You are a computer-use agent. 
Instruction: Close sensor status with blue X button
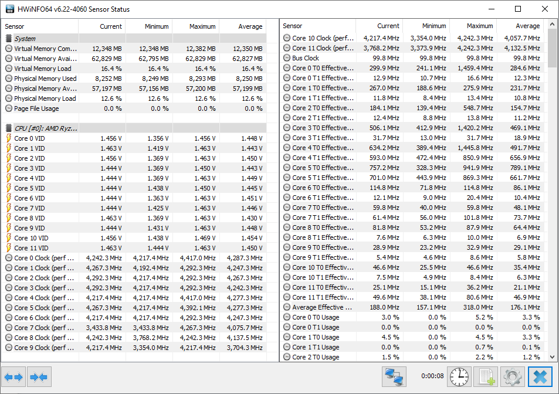point(540,377)
